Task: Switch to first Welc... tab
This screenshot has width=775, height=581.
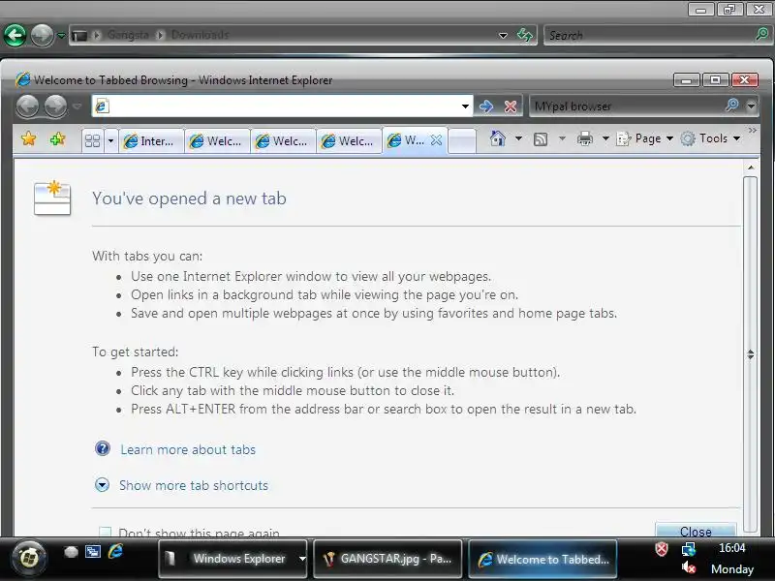Action: point(217,140)
